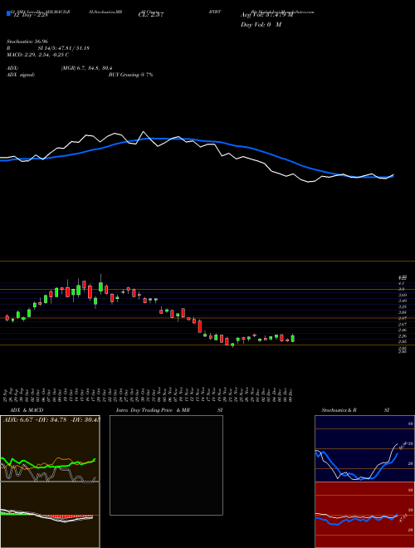Click the 'ADX: 6.67 +DY: 34.78 -DY: 30.43' readout
The image size is (415, 548).
(x=51, y=420)
